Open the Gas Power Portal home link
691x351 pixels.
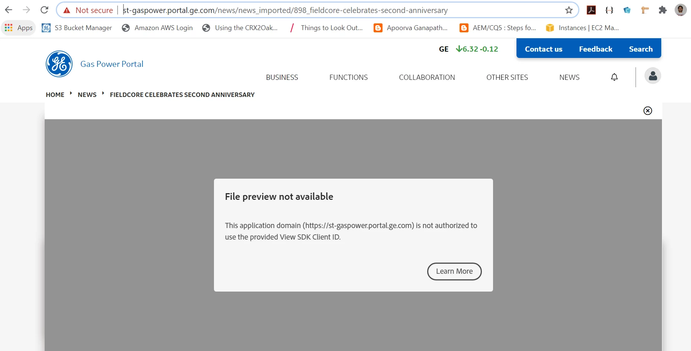[112, 64]
